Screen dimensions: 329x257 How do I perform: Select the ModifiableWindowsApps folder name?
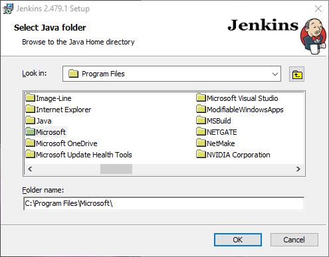click(245, 110)
